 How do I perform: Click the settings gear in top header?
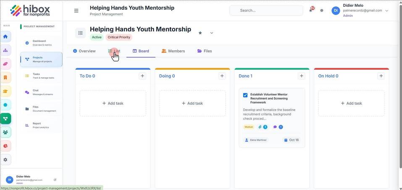point(322,10)
